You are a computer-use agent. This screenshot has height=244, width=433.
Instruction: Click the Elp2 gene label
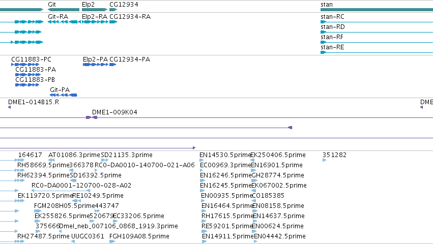88,5
